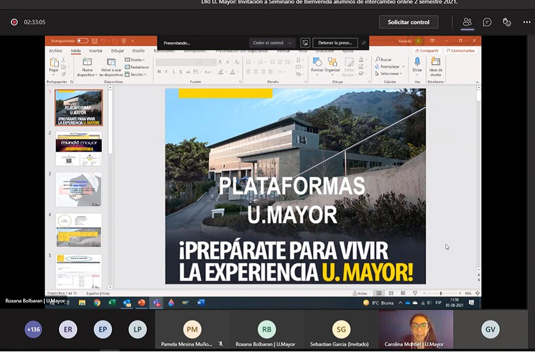Open Excel from the shared taskbar

112,302
